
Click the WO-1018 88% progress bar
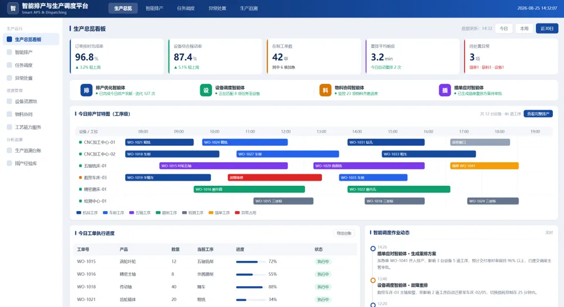tap(250, 287)
